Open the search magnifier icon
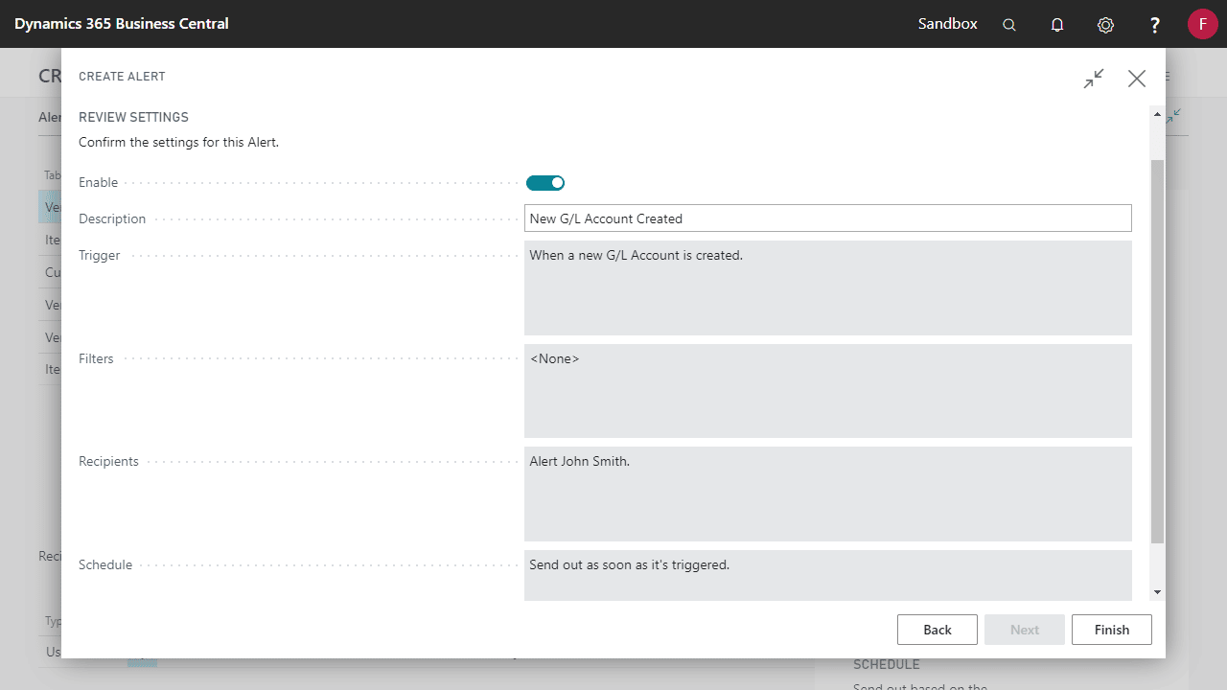1227x690 pixels. [1009, 25]
